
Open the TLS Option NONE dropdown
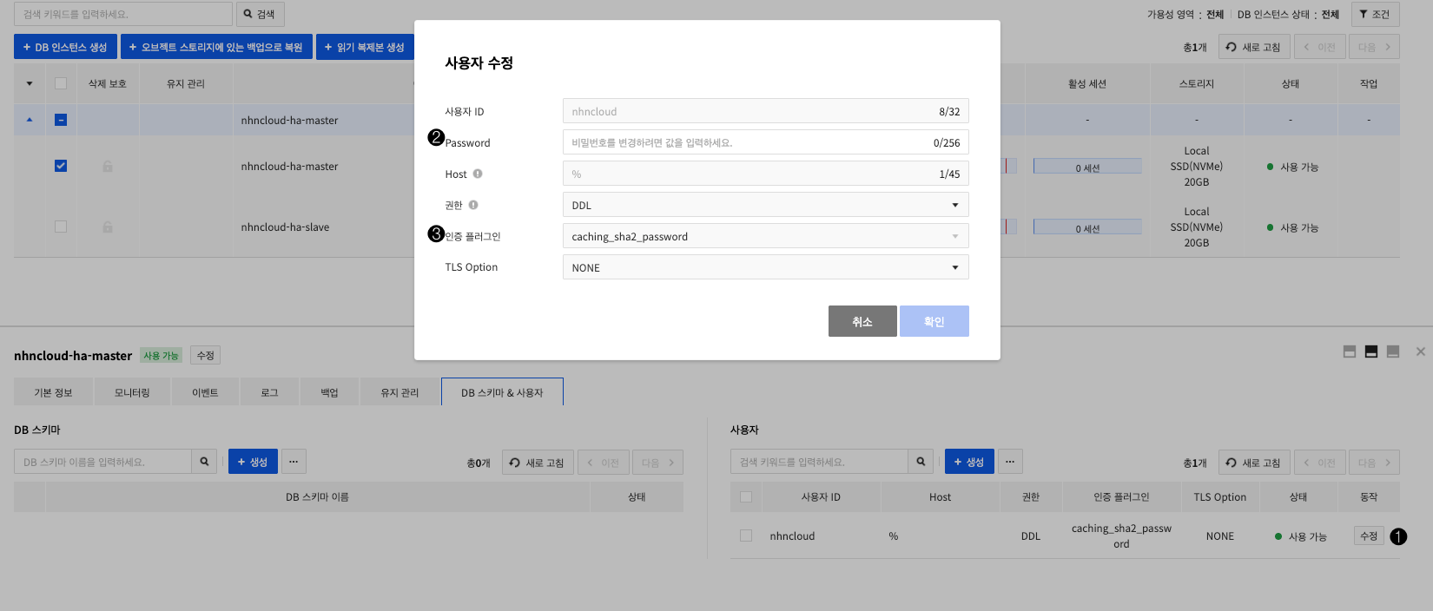[765, 267]
